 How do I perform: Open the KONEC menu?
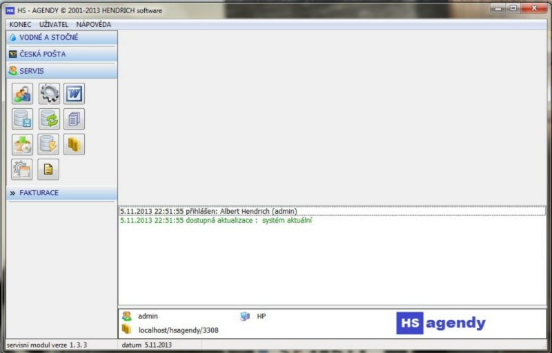(21, 24)
